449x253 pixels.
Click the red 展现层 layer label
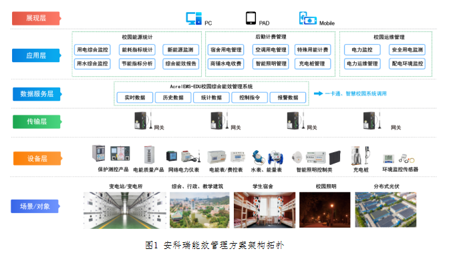[x=36, y=18]
